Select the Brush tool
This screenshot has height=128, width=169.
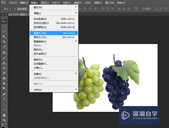(4, 58)
